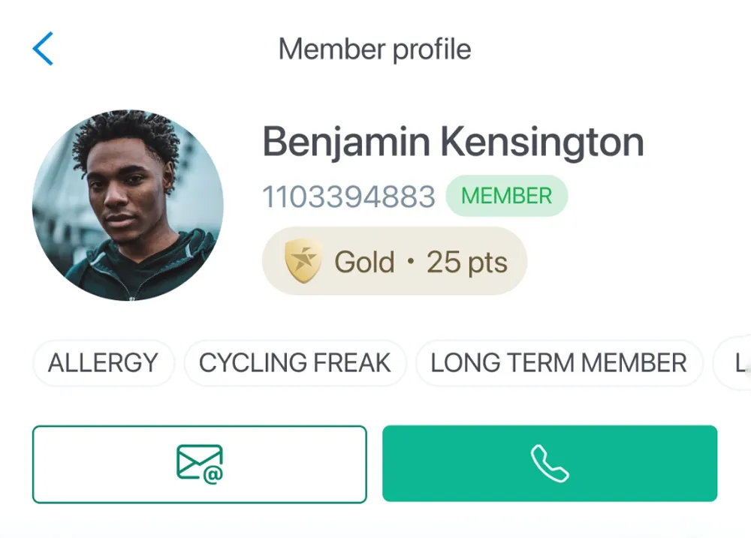Image resolution: width=751 pixels, height=538 pixels.
Task: Click the partially visible fourth tag
Action: point(737,363)
